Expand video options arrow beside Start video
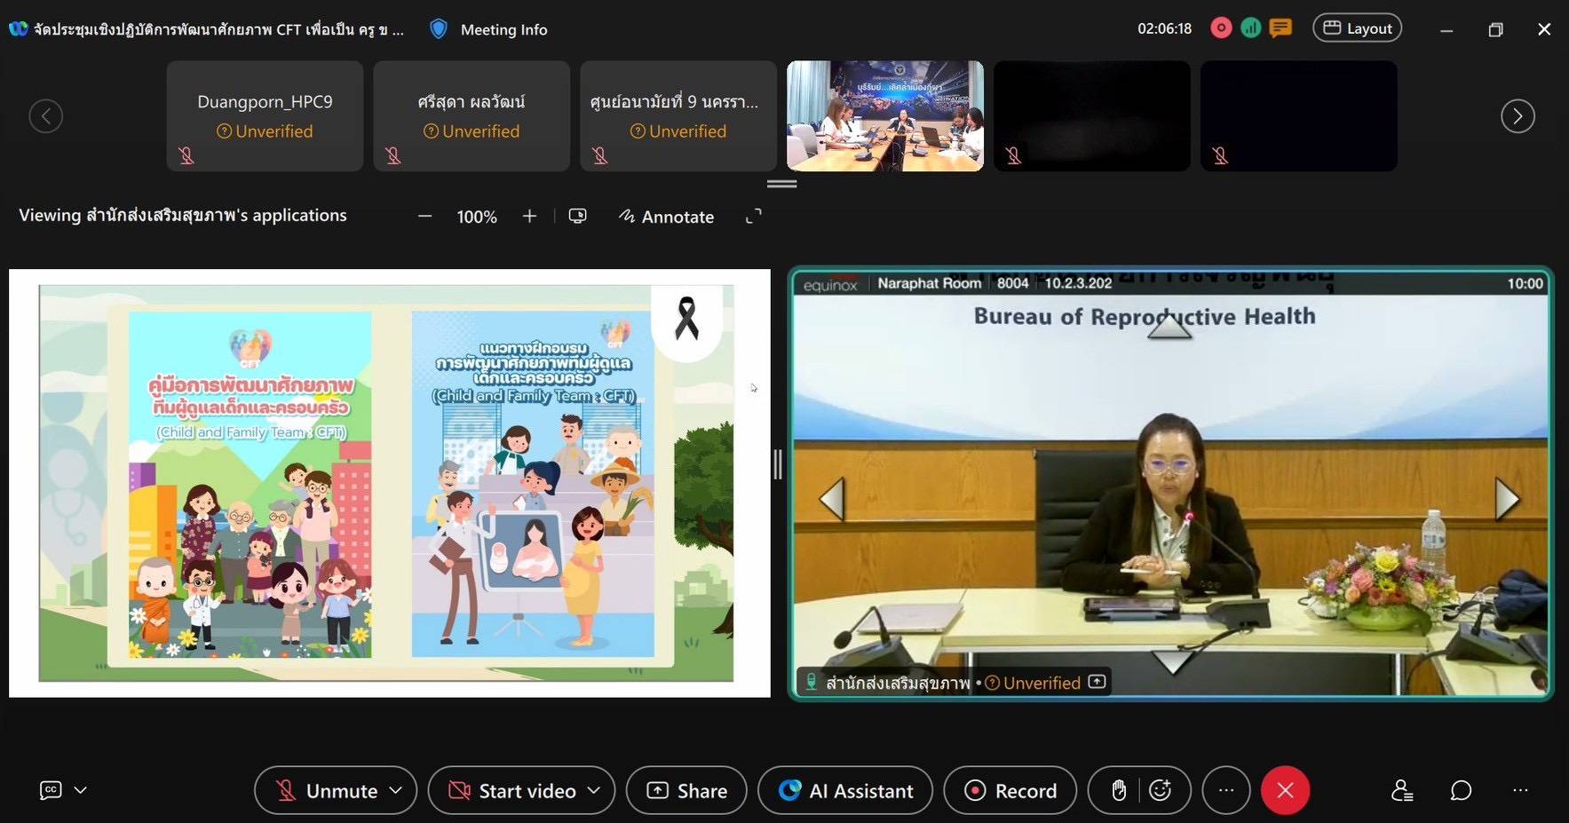Viewport: 1569px width, 823px height. [594, 790]
